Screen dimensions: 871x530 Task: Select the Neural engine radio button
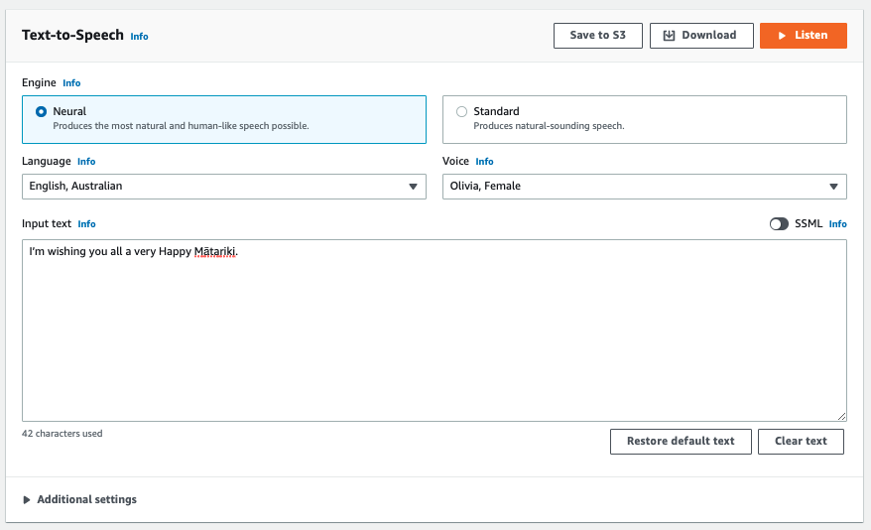click(x=42, y=112)
